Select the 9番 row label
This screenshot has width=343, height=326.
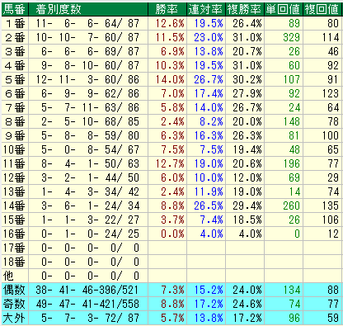click(x=14, y=135)
